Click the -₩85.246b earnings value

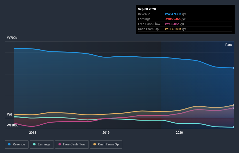(x=173, y=19)
